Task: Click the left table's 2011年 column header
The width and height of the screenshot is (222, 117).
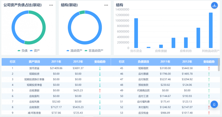Action: click(56, 62)
